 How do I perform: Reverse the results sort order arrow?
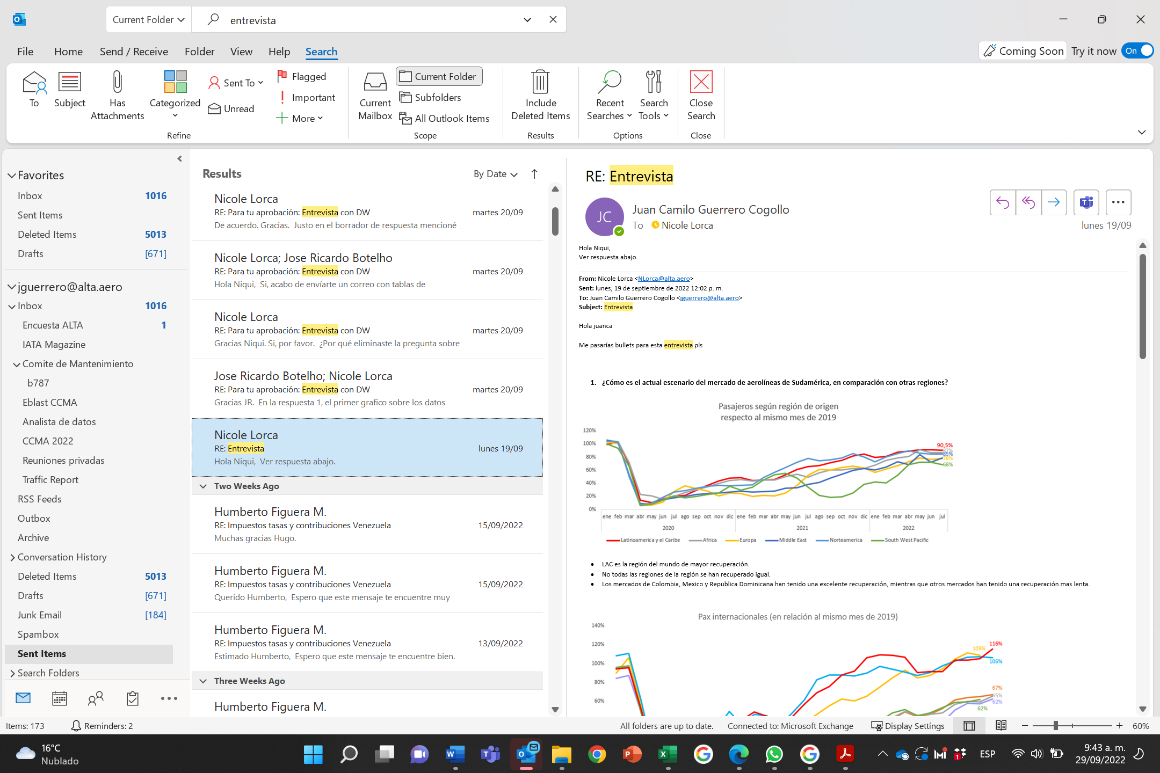534,174
